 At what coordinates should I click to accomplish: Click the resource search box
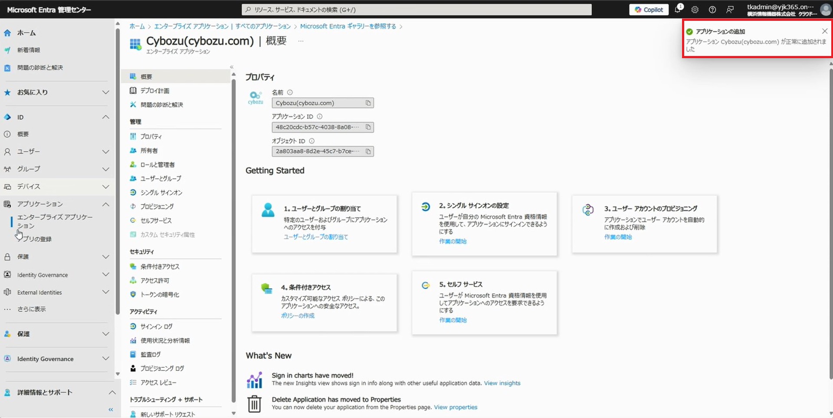coord(416,10)
